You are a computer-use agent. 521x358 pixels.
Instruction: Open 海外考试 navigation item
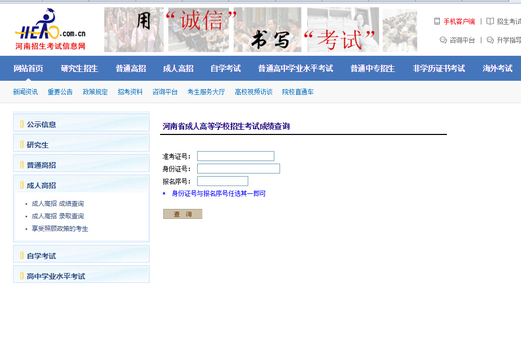pos(498,68)
